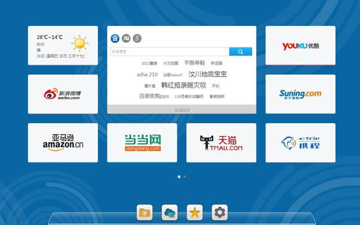The image size is (360, 225).
Task: Click hot search term "汶川地震宝宝"
Action: pyautogui.click(x=208, y=74)
